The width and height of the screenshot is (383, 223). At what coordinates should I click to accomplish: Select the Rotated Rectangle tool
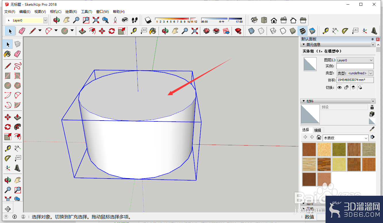point(18,76)
